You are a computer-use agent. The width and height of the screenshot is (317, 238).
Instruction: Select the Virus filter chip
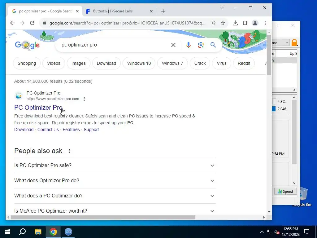coord(222,63)
